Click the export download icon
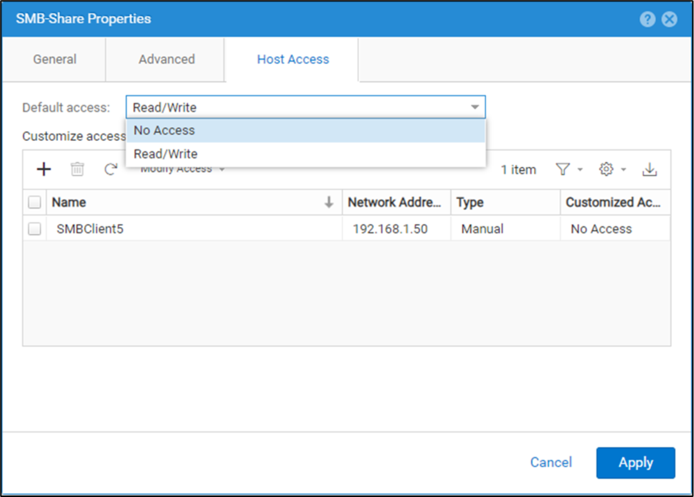Screen dimensions: 694x497 [650, 169]
